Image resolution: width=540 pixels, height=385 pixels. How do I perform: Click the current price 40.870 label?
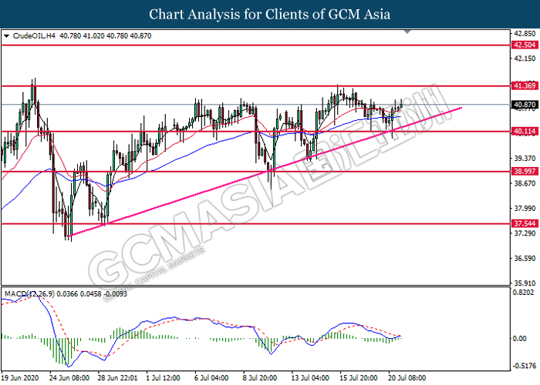tap(525, 105)
